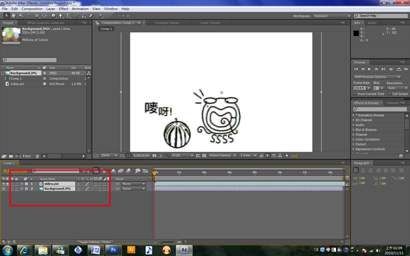Select the Horizontal Type tool
410x256 pixels.
(x=68, y=15)
